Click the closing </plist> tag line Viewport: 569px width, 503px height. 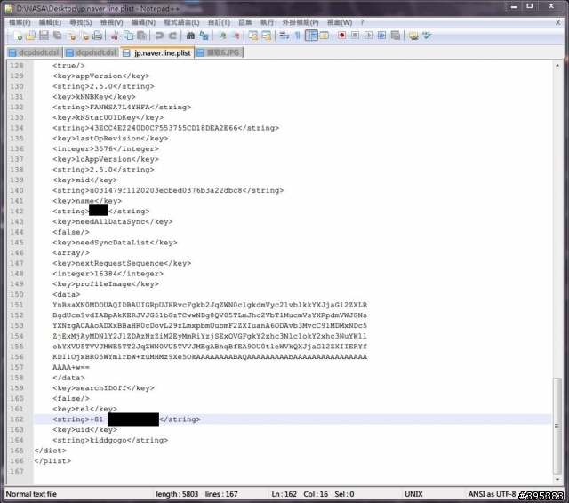click(52, 461)
